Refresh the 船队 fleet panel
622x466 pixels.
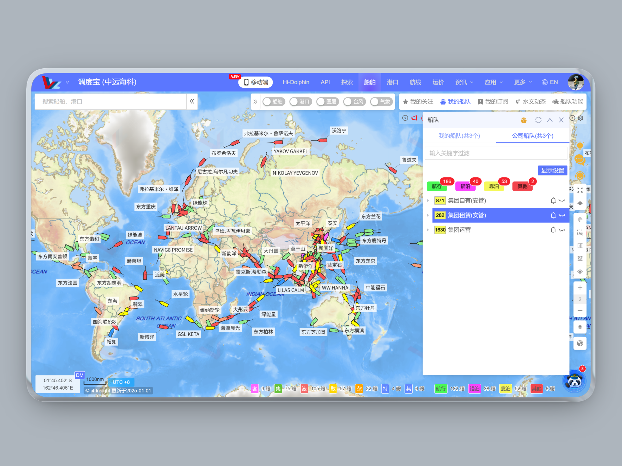pyautogui.click(x=538, y=120)
